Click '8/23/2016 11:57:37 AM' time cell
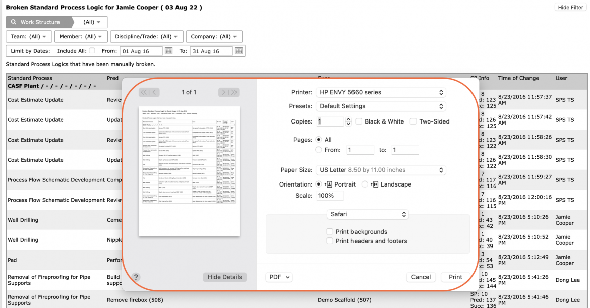 pos(524,100)
